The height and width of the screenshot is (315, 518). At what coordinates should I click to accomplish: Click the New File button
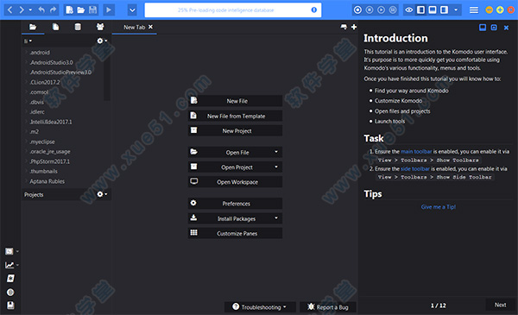tap(235, 101)
